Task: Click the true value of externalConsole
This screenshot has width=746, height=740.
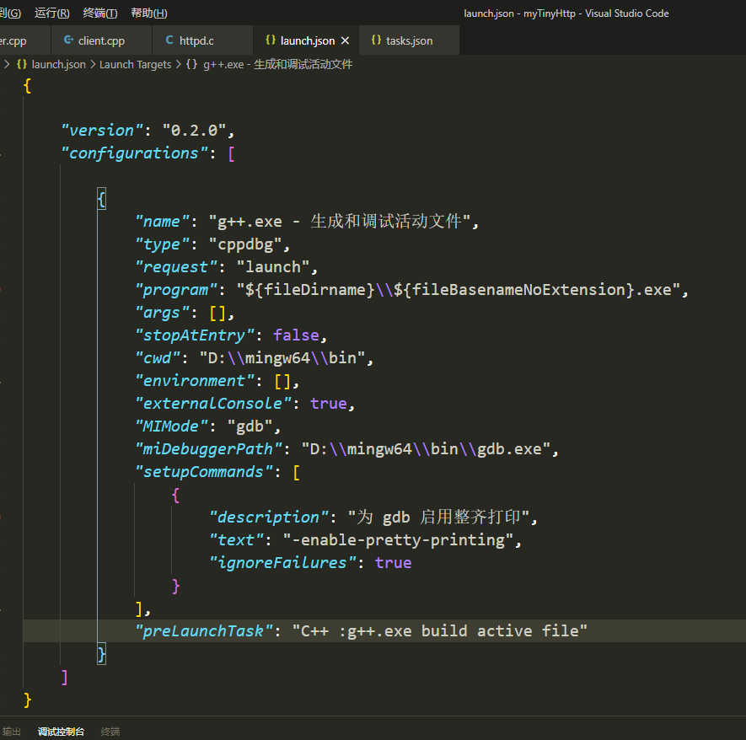Action: [x=328, y=404]
